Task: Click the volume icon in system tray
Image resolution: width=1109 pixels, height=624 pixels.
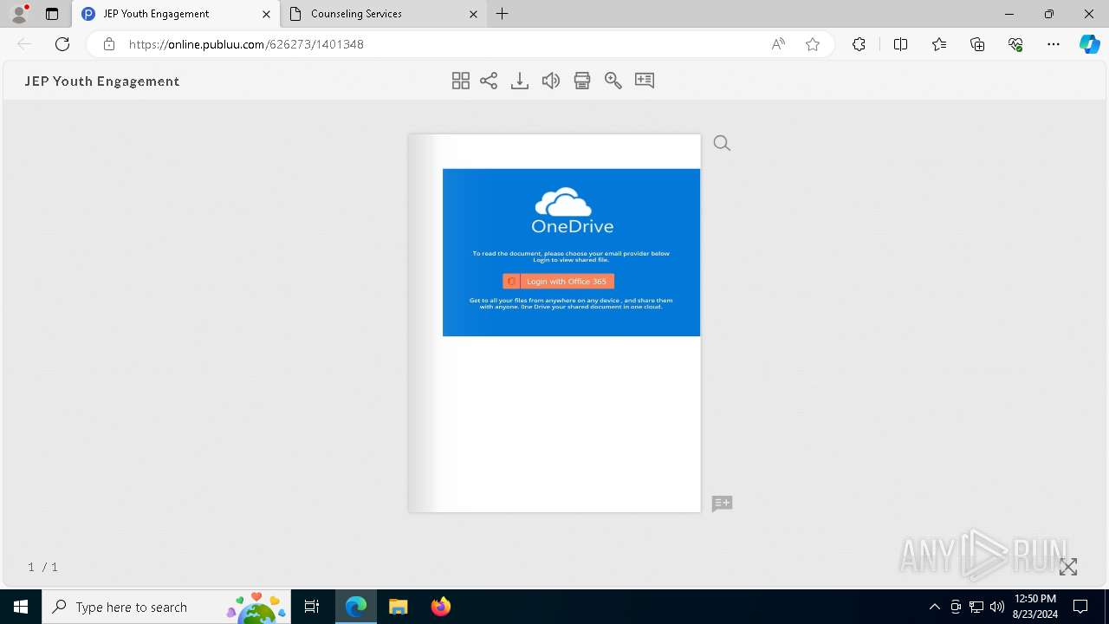Action: (x=997, y=607)
